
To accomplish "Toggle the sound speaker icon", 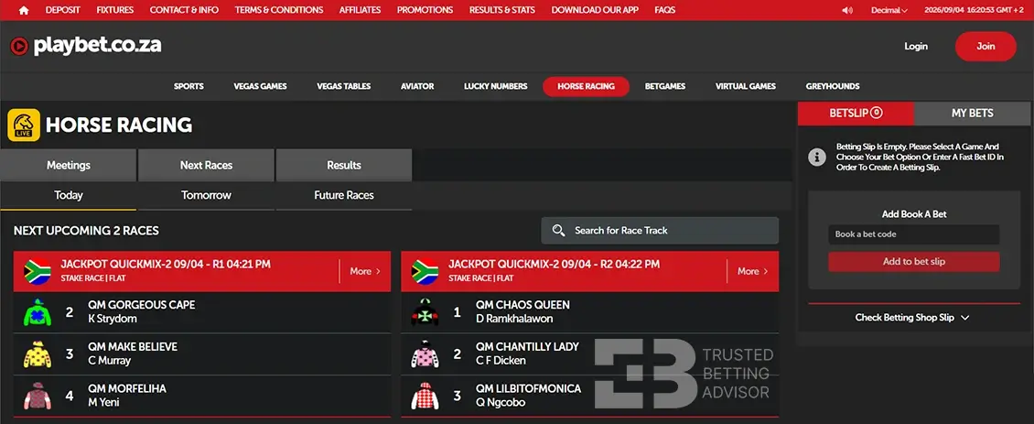I will pos(847,10).
